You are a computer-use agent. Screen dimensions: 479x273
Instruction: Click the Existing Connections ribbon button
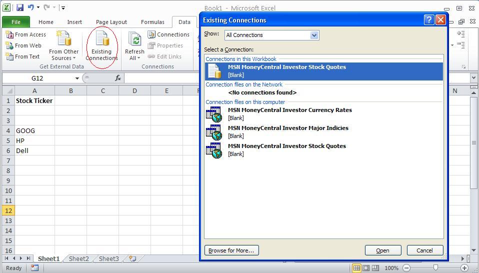(x=101, y=45)
